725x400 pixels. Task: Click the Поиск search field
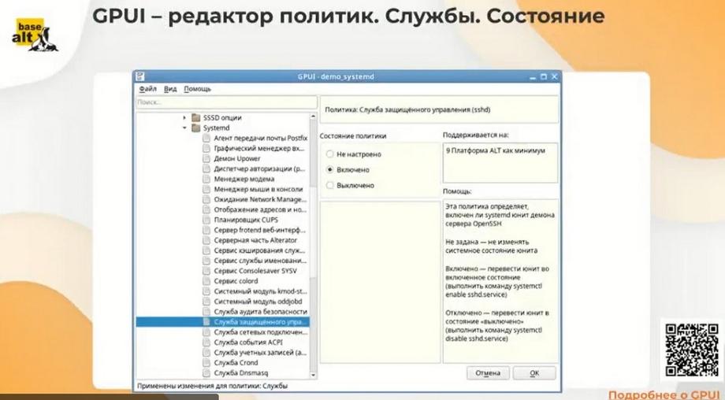click(x=226, y=102)
